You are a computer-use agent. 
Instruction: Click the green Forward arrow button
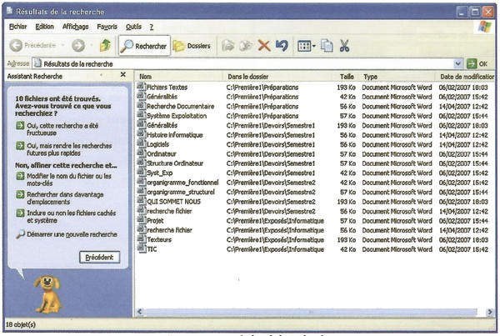click(77, 46)
